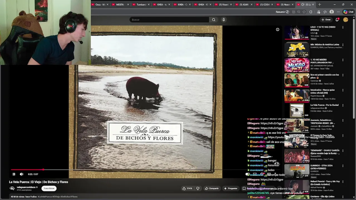Screen dimensions: 356x200
Task: Open the NIÑOS RATA mix thumbnail
Action: coord(297,50)
